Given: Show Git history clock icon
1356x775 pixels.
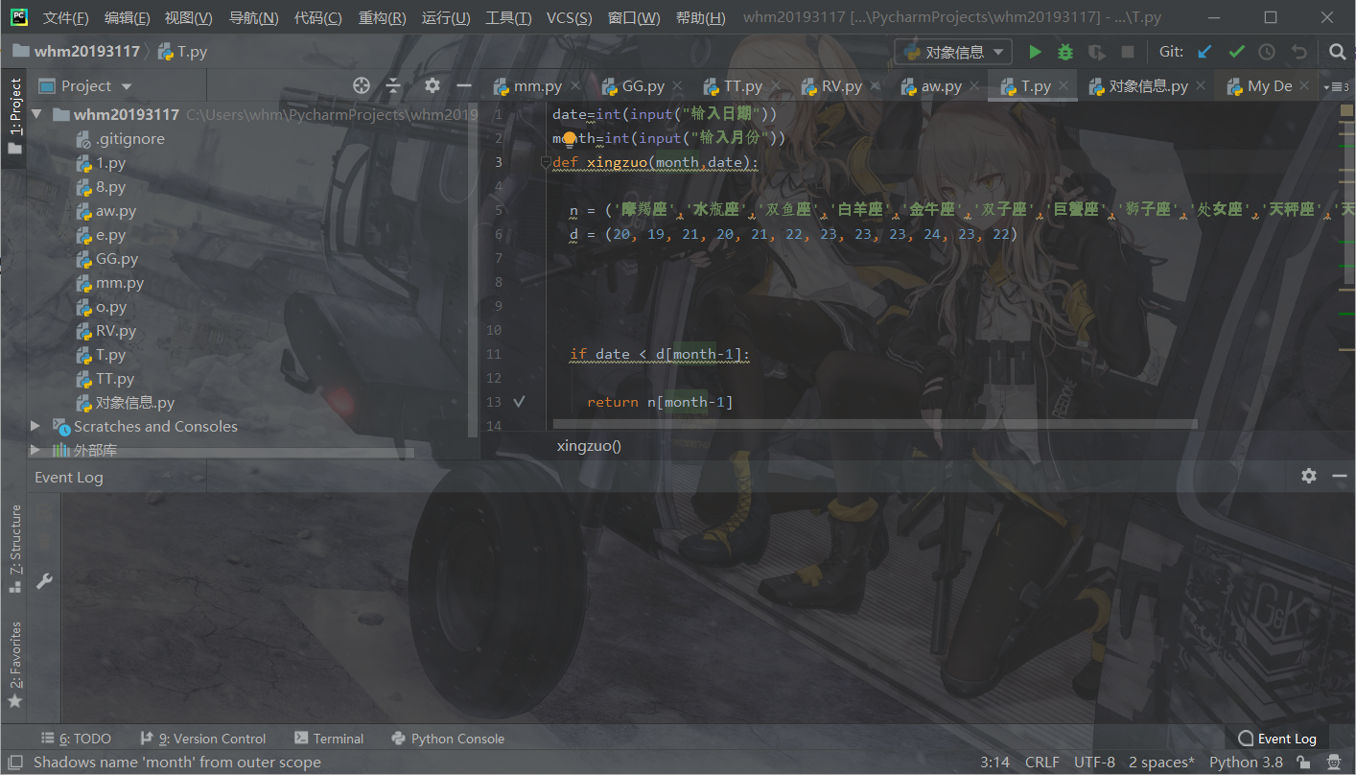Looking at the screenshot, I should [x=1267, y=52].
